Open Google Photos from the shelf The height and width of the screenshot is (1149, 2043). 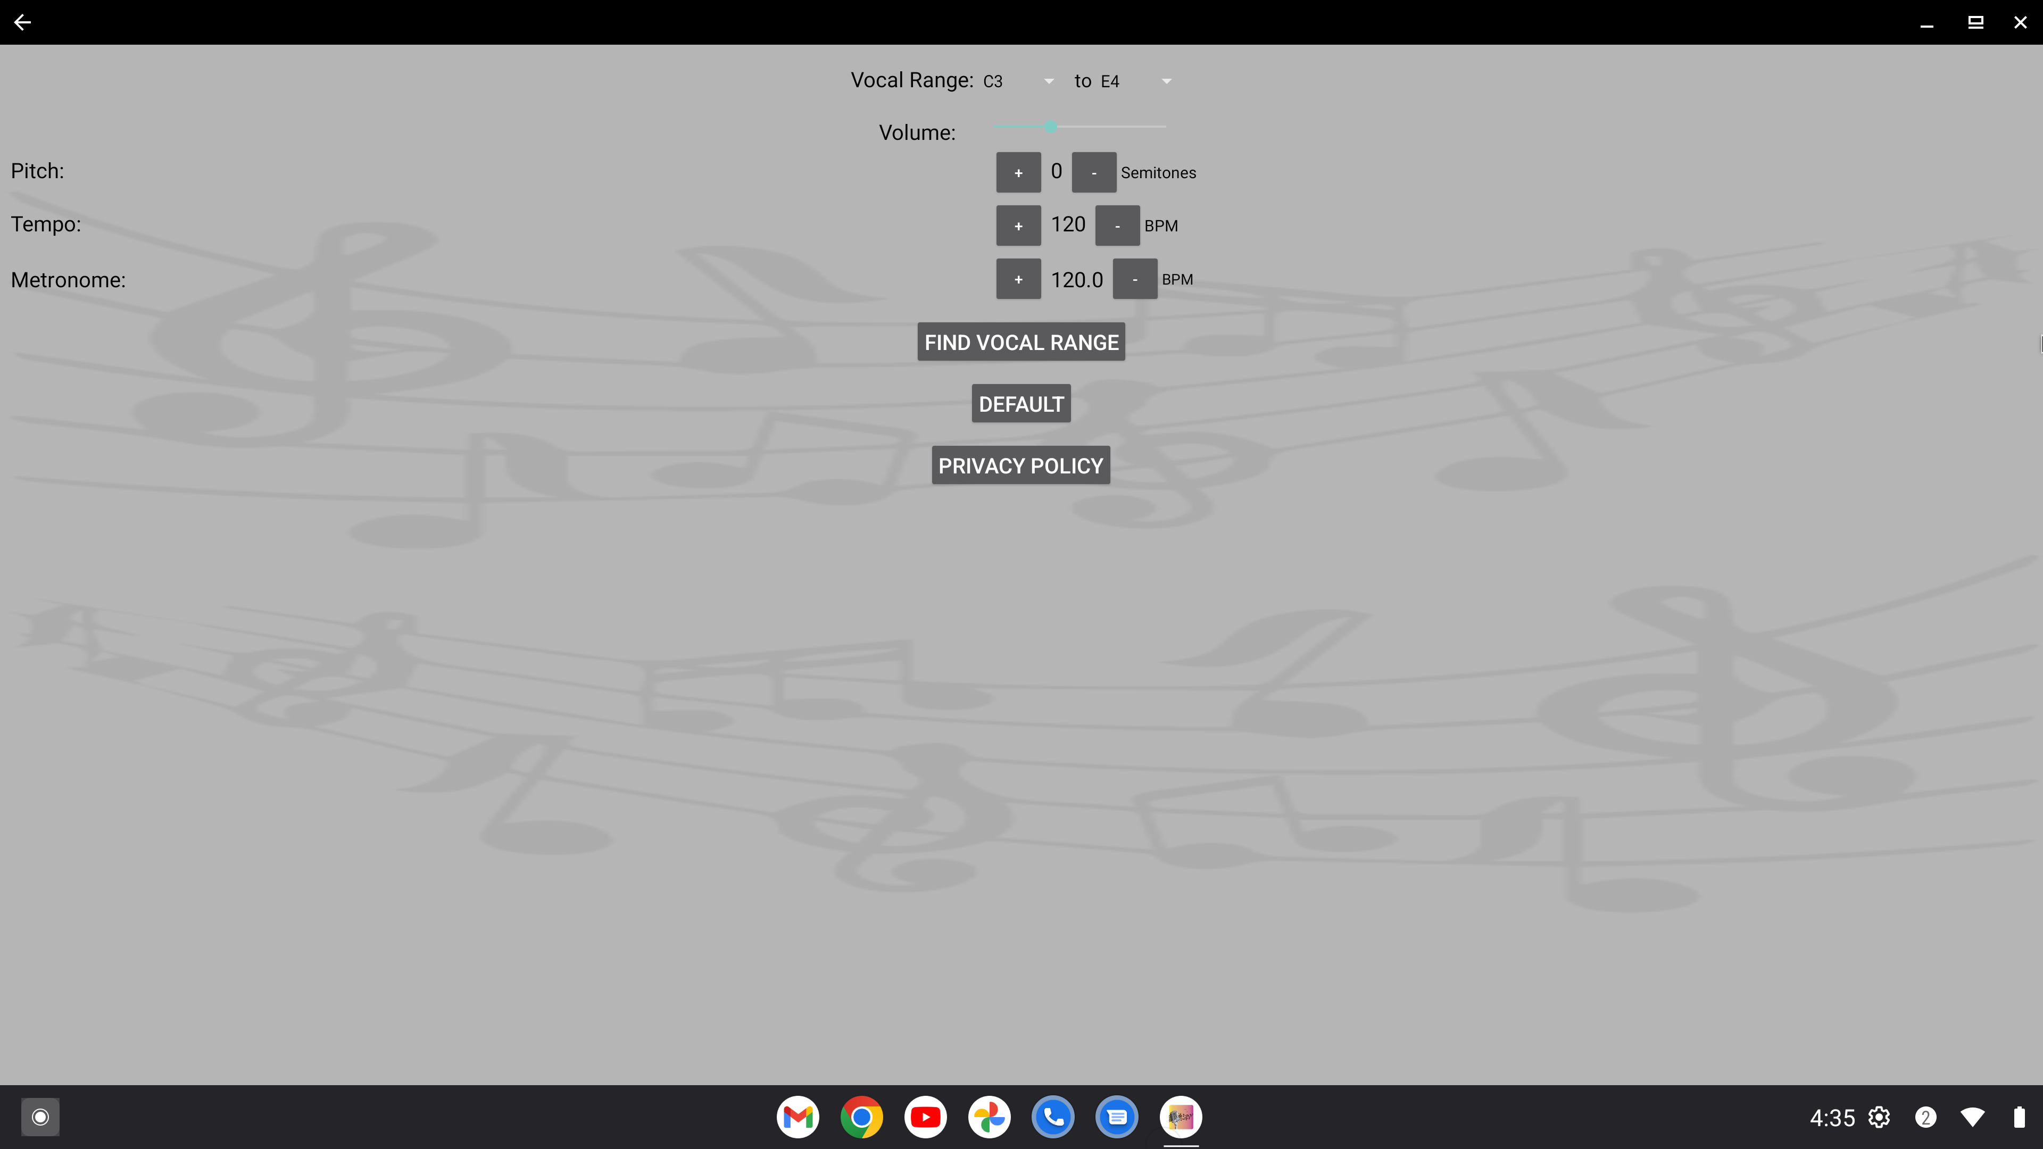tap(989, 1117)
